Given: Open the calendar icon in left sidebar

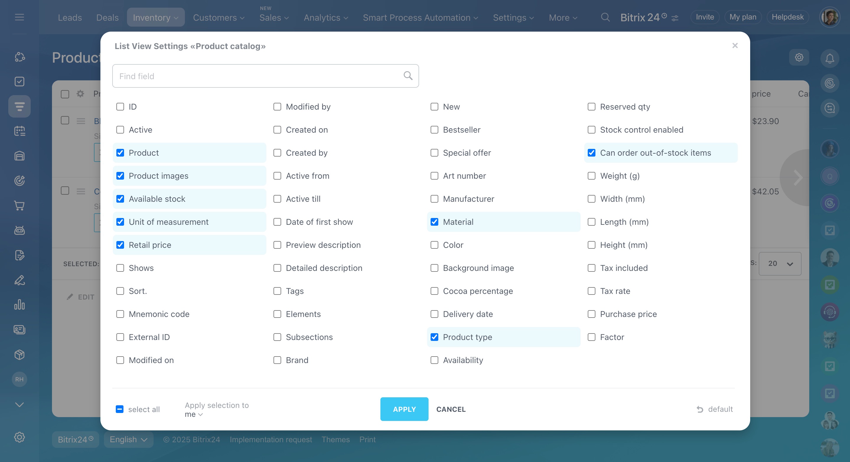Looking at the screenshot, I should (19, 131).
